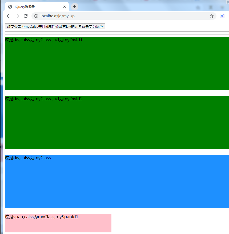This screenshot has height=234, width=229.
Task: Select the JQuery选择器 browser tab
Action: (37, 7)
